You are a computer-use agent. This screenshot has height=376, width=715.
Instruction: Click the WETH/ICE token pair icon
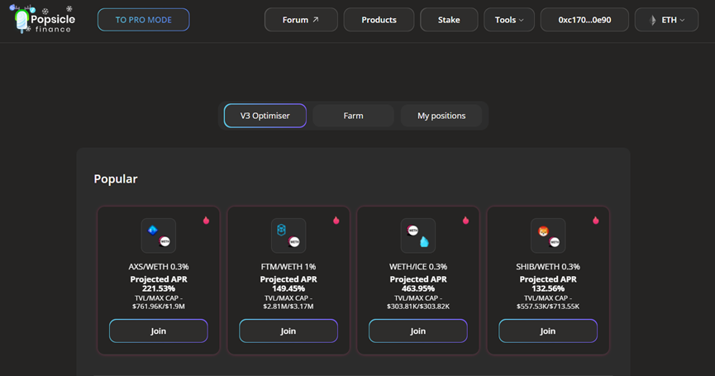click(418, 236)
